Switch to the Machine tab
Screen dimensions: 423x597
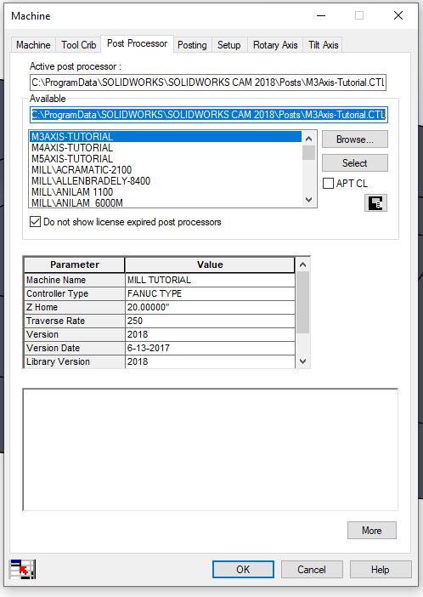coord(33,45)
